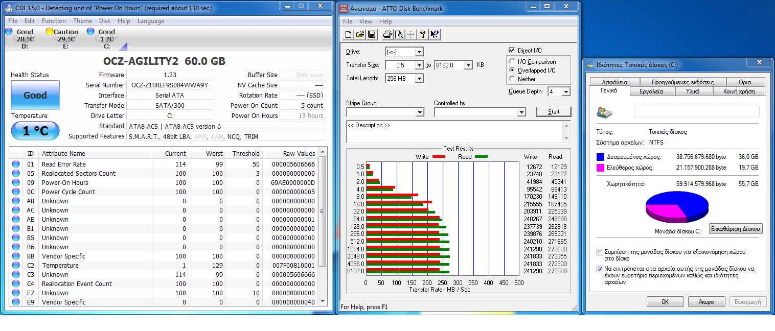The height and width of the screenshot is (331, 775).
Task: Click the volume label input field
Action: [x=696, y=112]
